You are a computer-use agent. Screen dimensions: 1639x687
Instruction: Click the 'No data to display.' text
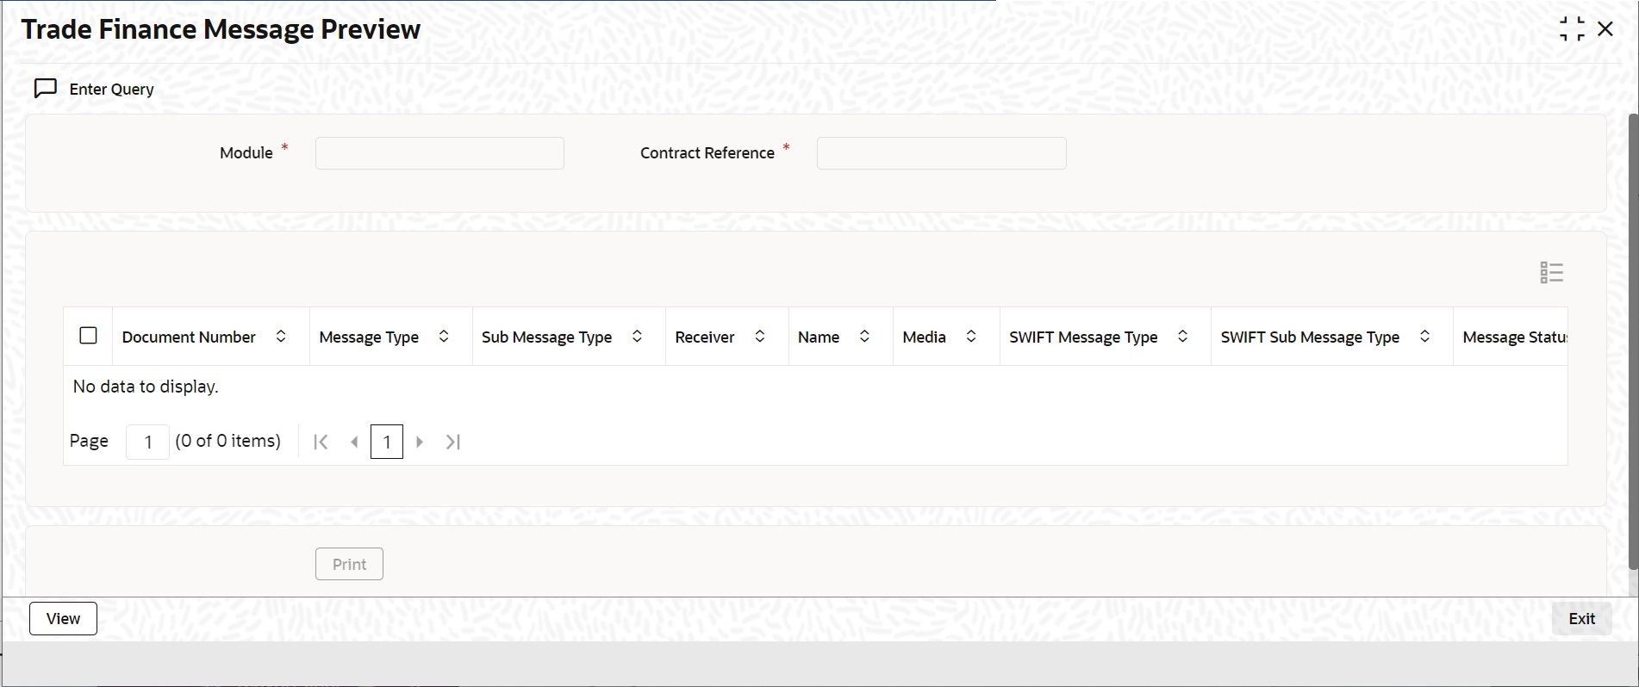[x=146, y=387]
